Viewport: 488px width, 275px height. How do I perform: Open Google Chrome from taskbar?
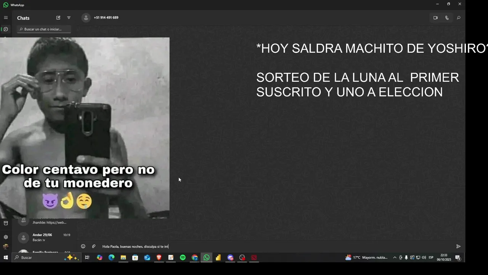click(194, 257)
